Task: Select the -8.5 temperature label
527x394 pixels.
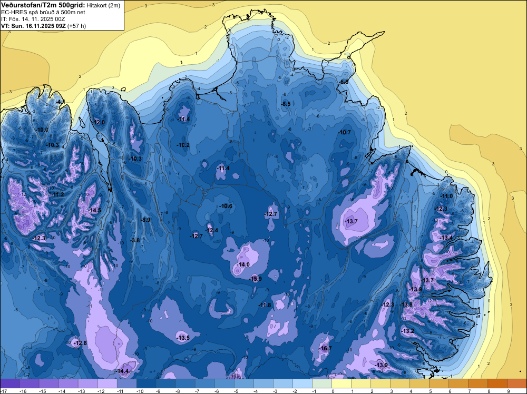Action: (286, 104)
